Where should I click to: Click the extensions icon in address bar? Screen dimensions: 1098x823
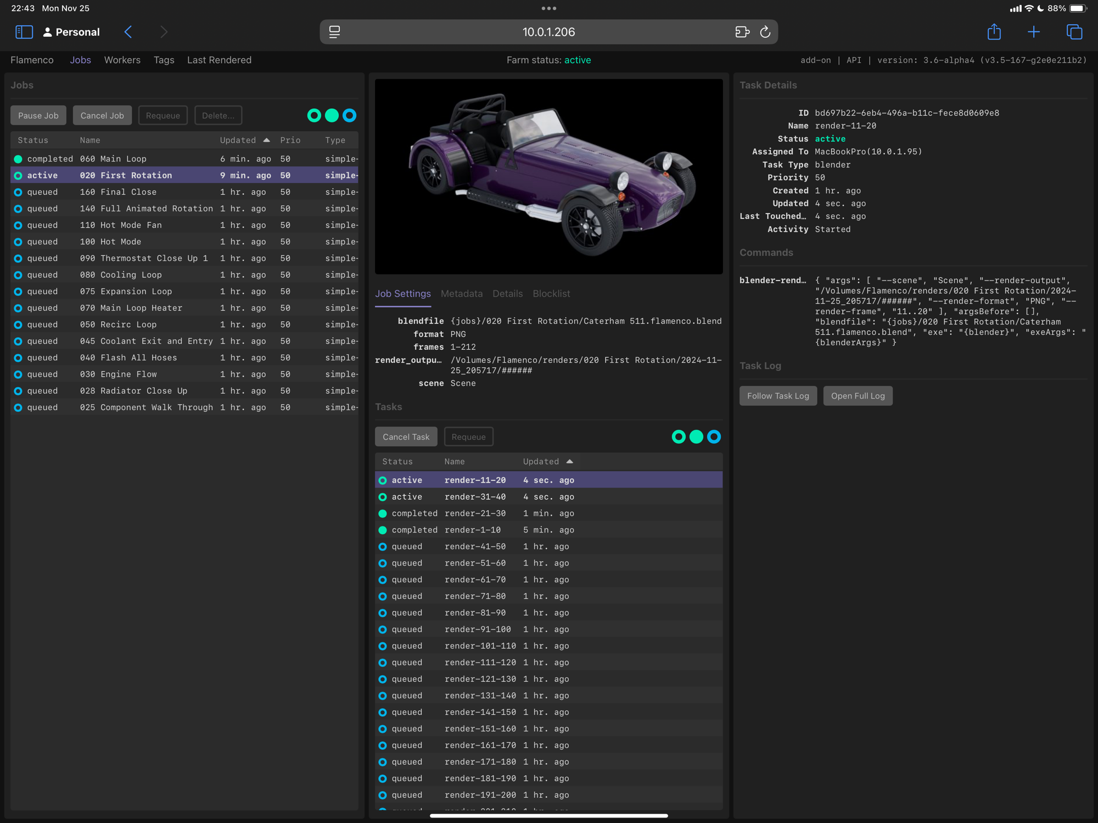742,32
